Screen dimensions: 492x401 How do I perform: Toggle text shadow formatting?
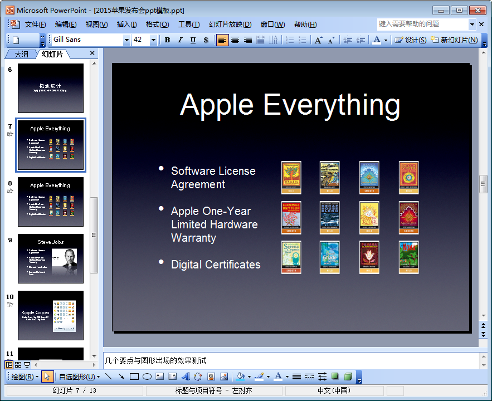point(206,40)
